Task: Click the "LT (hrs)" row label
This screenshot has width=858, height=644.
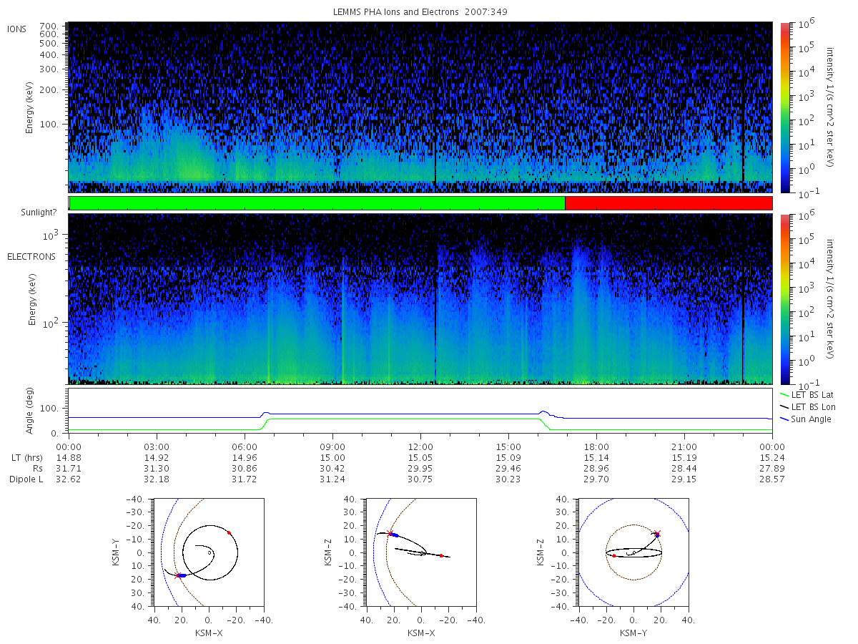Action: pos(29,457)
